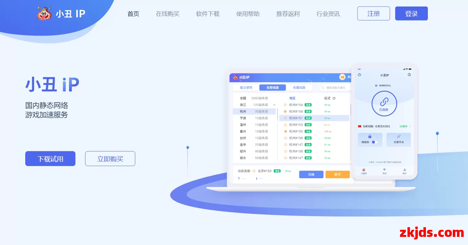Click the clown logo in desktop app titlebar
This screenshot has height=245, width=468.
[235, 77]
